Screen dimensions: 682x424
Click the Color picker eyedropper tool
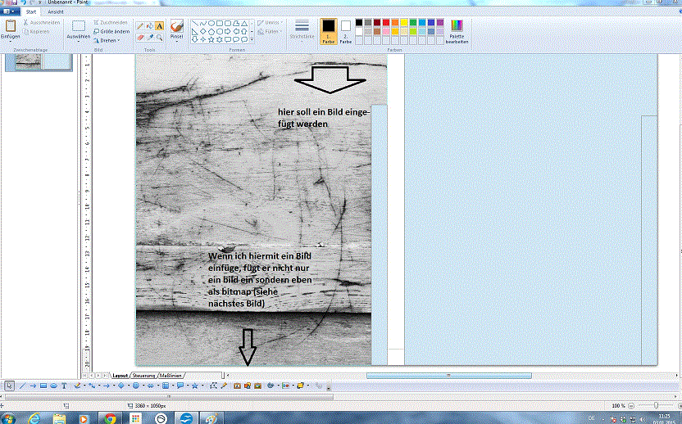[x=149, y=37]
